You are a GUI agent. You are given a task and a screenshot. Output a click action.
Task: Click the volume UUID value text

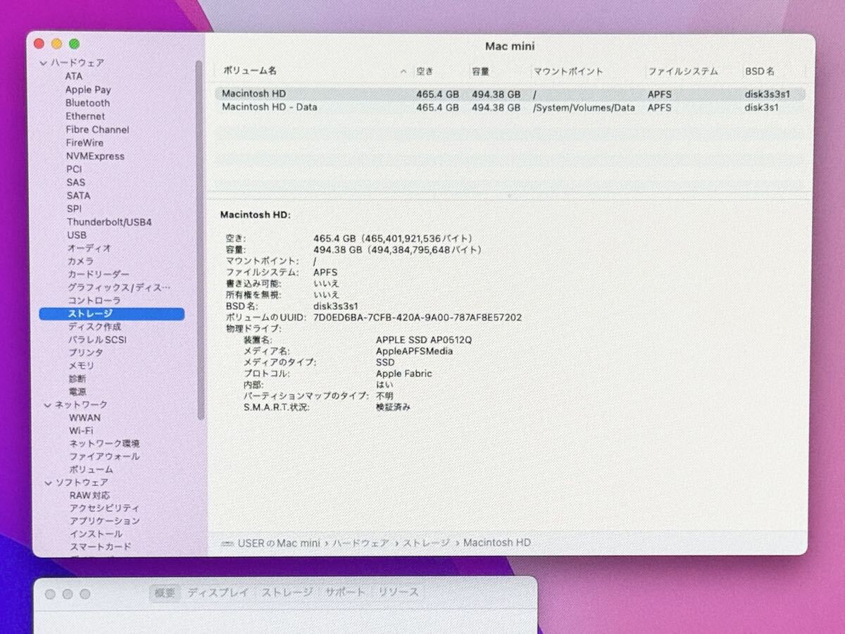tap(418, 318)
